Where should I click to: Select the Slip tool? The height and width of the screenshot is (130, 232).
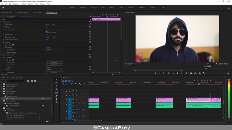(57, 92)
